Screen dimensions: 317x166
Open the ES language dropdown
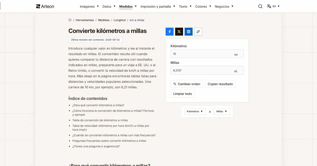click(276, 6)
